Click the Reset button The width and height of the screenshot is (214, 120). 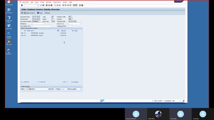click(47, 13)
